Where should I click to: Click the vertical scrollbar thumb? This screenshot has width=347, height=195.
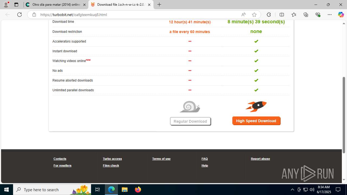tap(344, 115)
